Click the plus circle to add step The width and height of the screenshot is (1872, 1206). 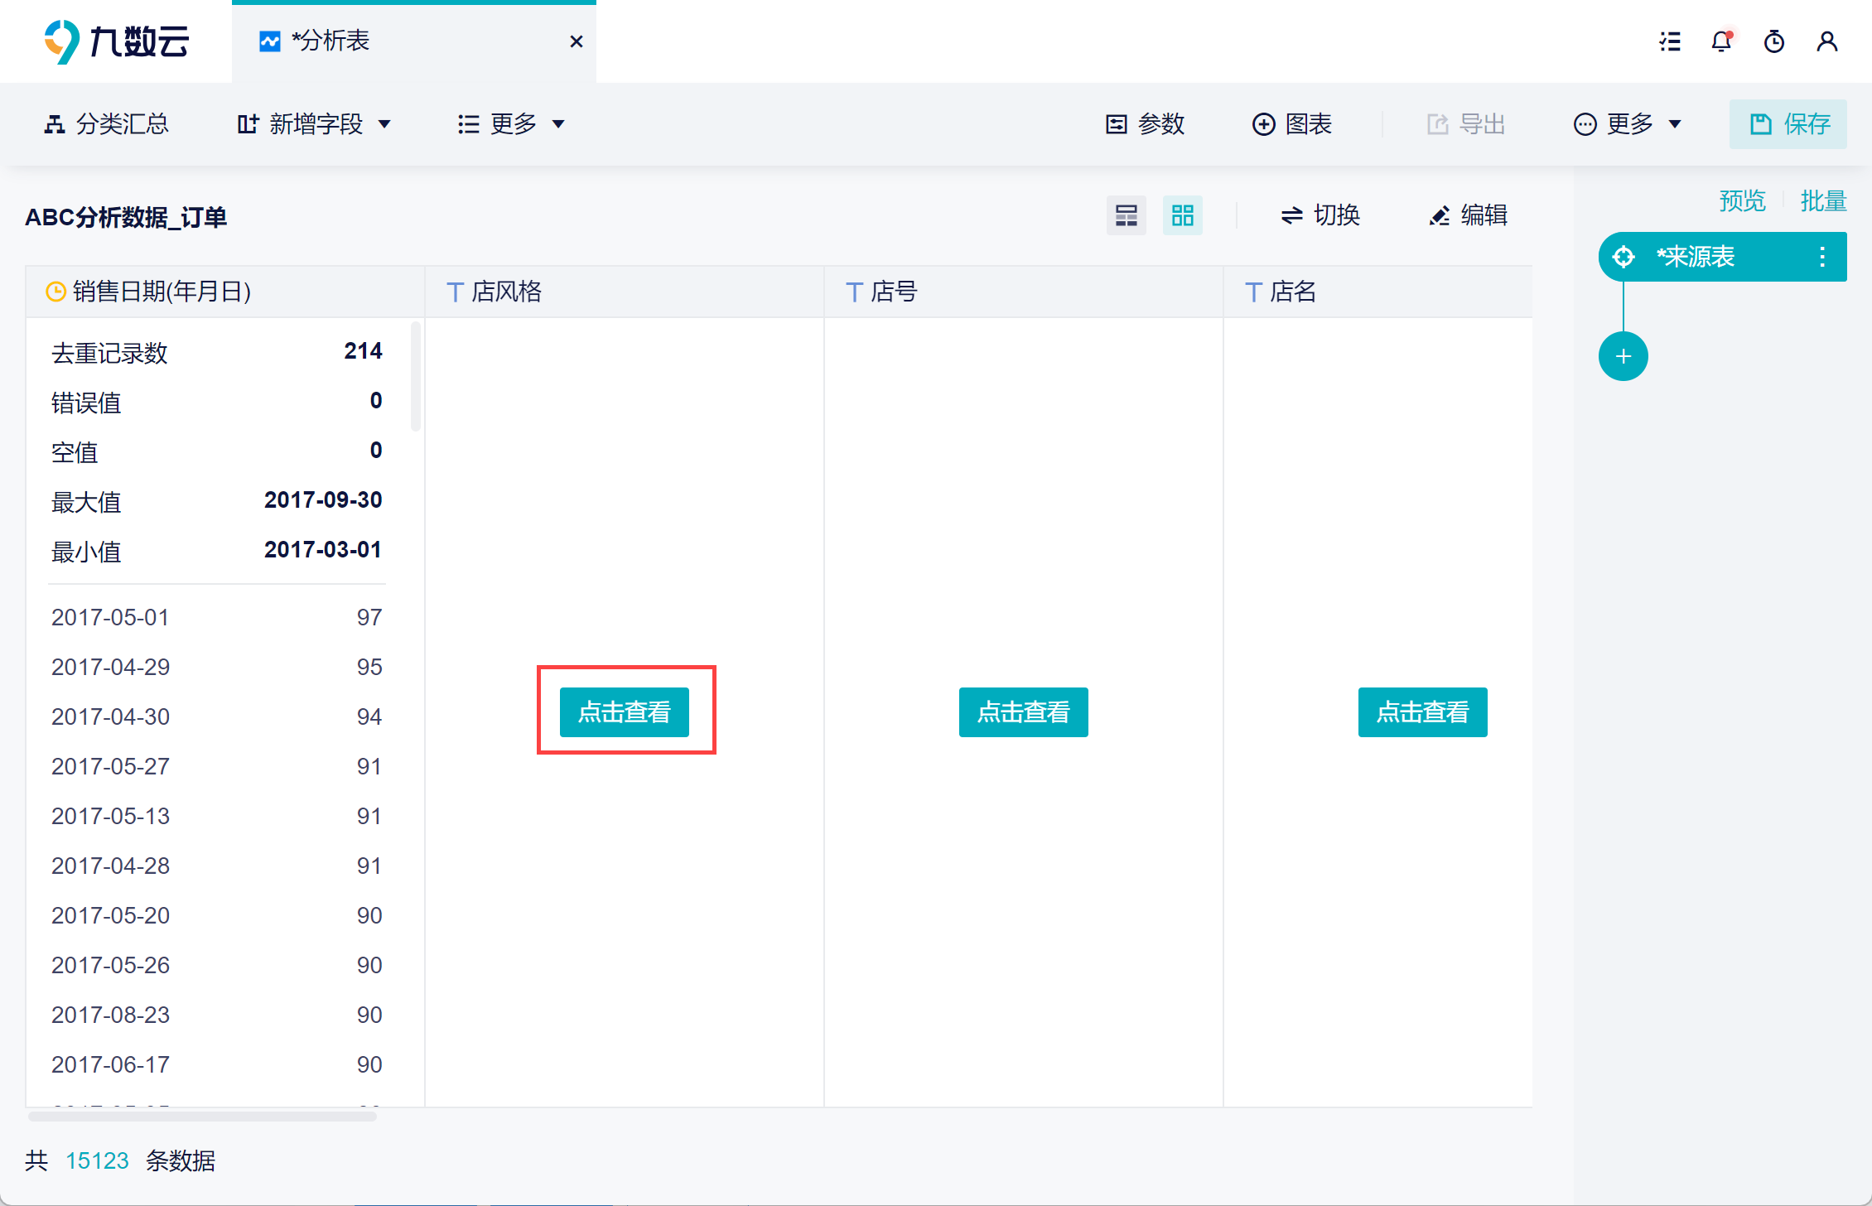pyautogui.click(x=1623, y=356)
